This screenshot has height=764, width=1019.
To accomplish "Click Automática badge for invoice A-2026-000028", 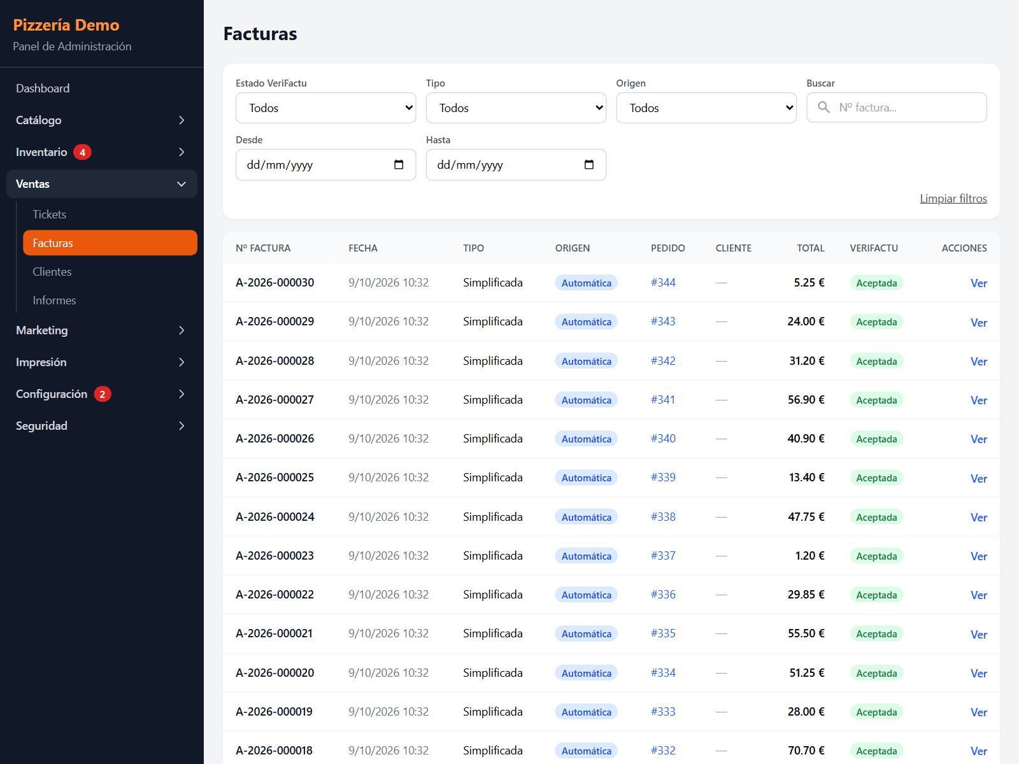I will [x=587, y=361].
